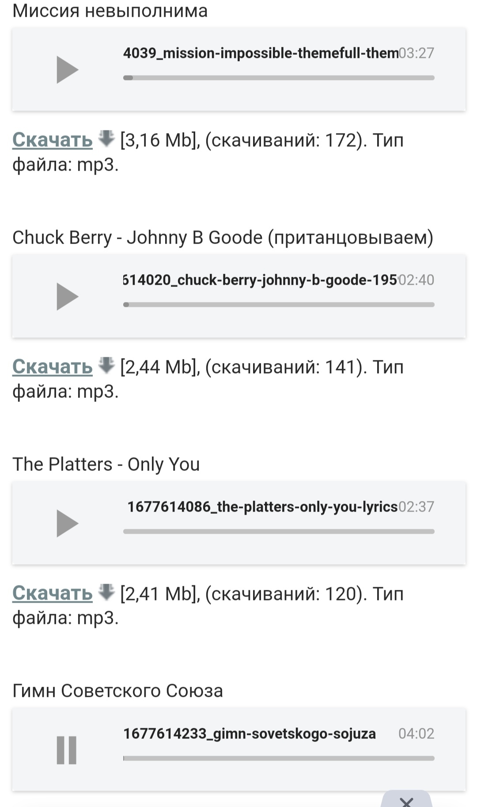Click Скачать link for 2,44 Mb file

53,367
